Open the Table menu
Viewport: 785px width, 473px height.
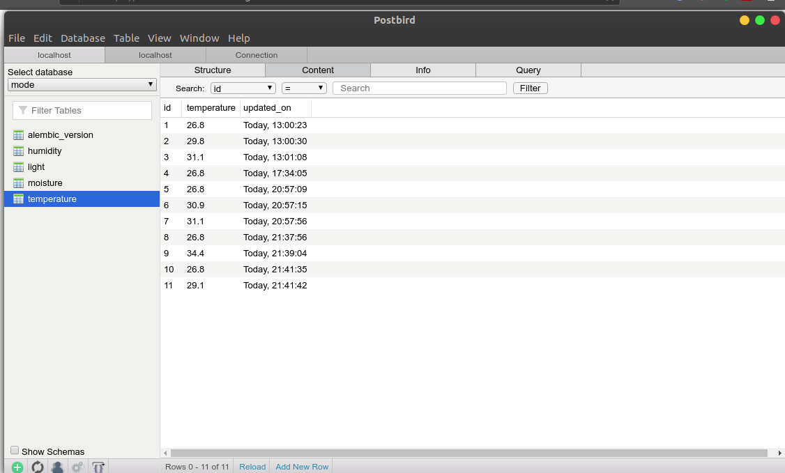tap(126, 38)
